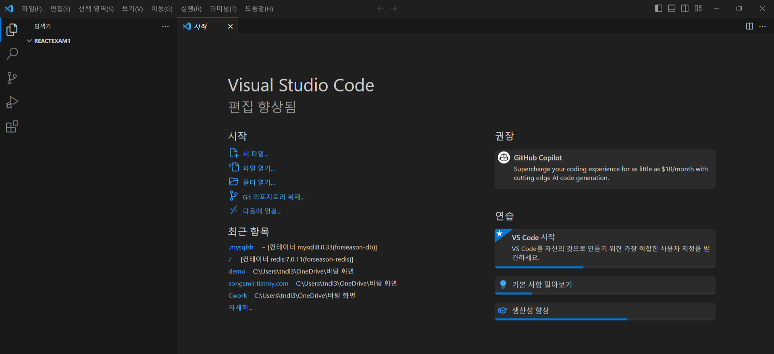Click the 새 파일... link
Screen dimensions: 774x354
click(256, 154)
